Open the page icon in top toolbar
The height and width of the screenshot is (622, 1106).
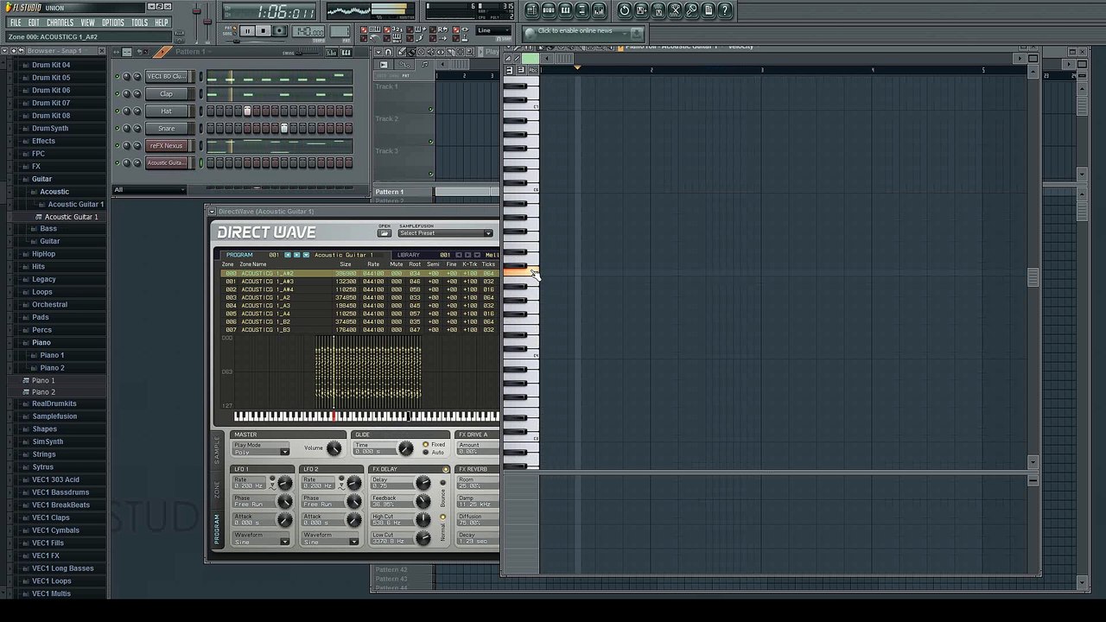[709, 10]
